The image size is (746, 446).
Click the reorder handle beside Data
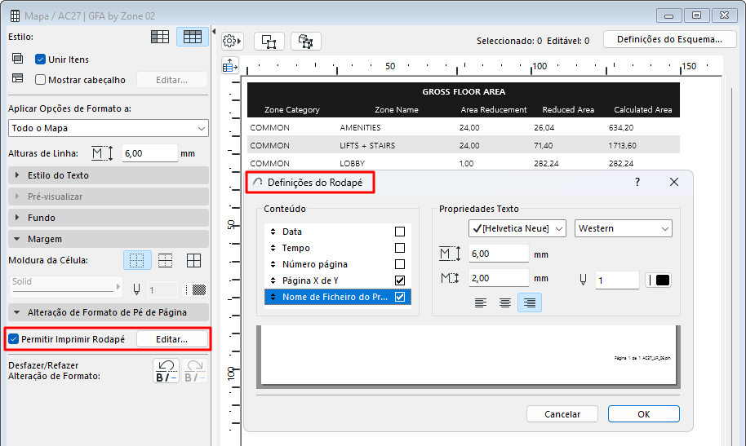273,232
